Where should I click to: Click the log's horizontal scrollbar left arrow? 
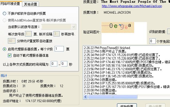(x=86, y=97)
